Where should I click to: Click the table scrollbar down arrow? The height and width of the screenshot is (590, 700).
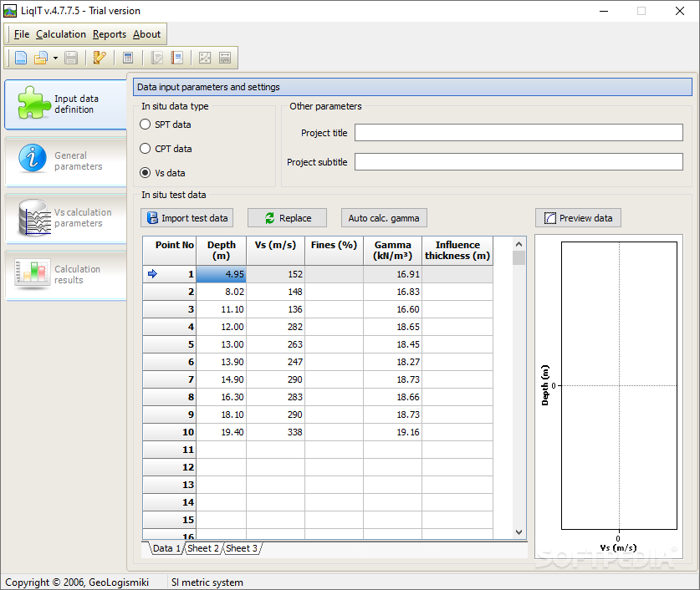519,532
